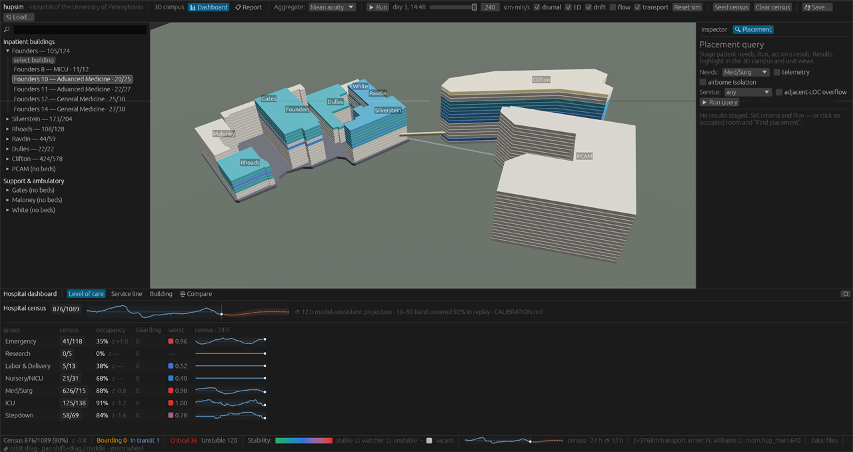
Task: Click the vacant legend square in status bar
Action: click(x=429, y=441)
